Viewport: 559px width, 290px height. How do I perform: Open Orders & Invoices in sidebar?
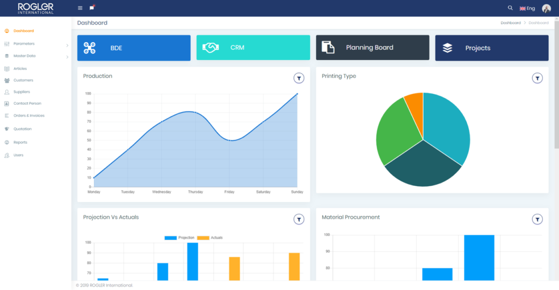click(x=29, y=116)
